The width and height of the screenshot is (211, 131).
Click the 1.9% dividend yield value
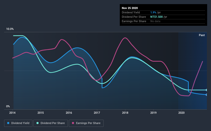pyautogui.click(x=153, y=12)
